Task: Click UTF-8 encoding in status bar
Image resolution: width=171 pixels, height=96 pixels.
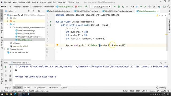Action: point(144,91)
